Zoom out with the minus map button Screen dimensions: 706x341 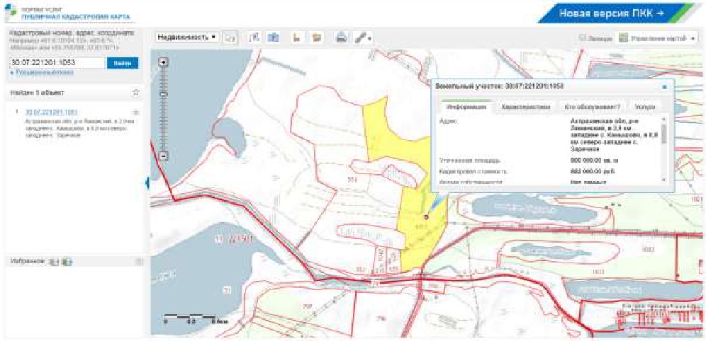coord(164,156)
